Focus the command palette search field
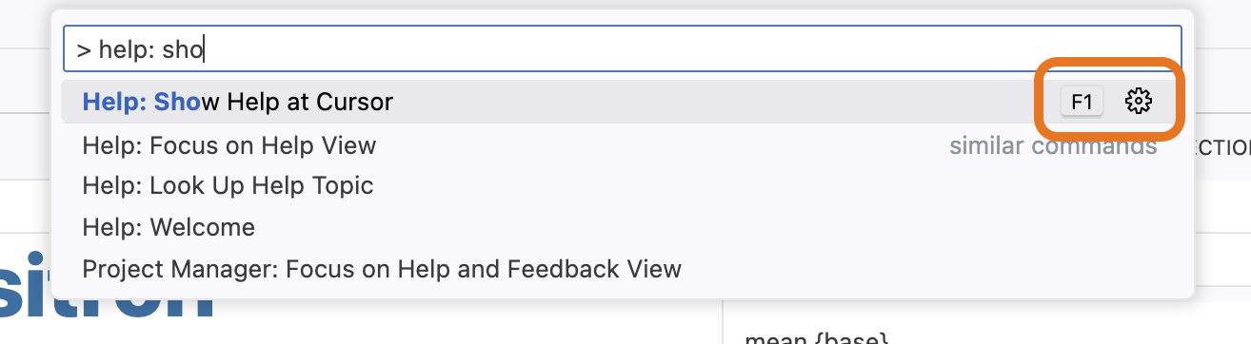1251x344 pixels. (x=623, y=48)
